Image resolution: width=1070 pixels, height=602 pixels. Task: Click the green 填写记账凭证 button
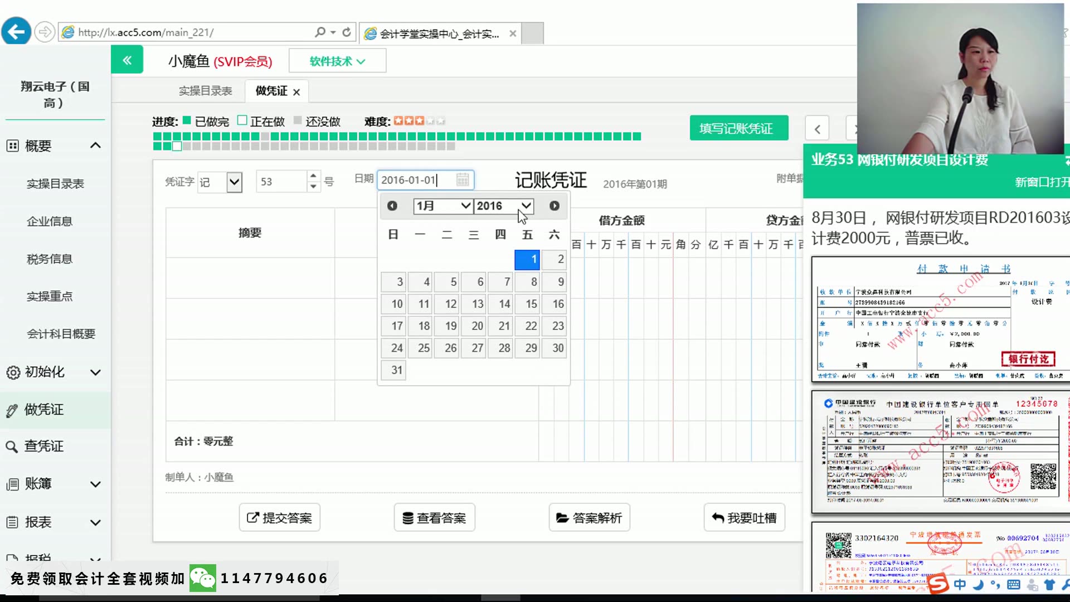(x=739, y=128)
